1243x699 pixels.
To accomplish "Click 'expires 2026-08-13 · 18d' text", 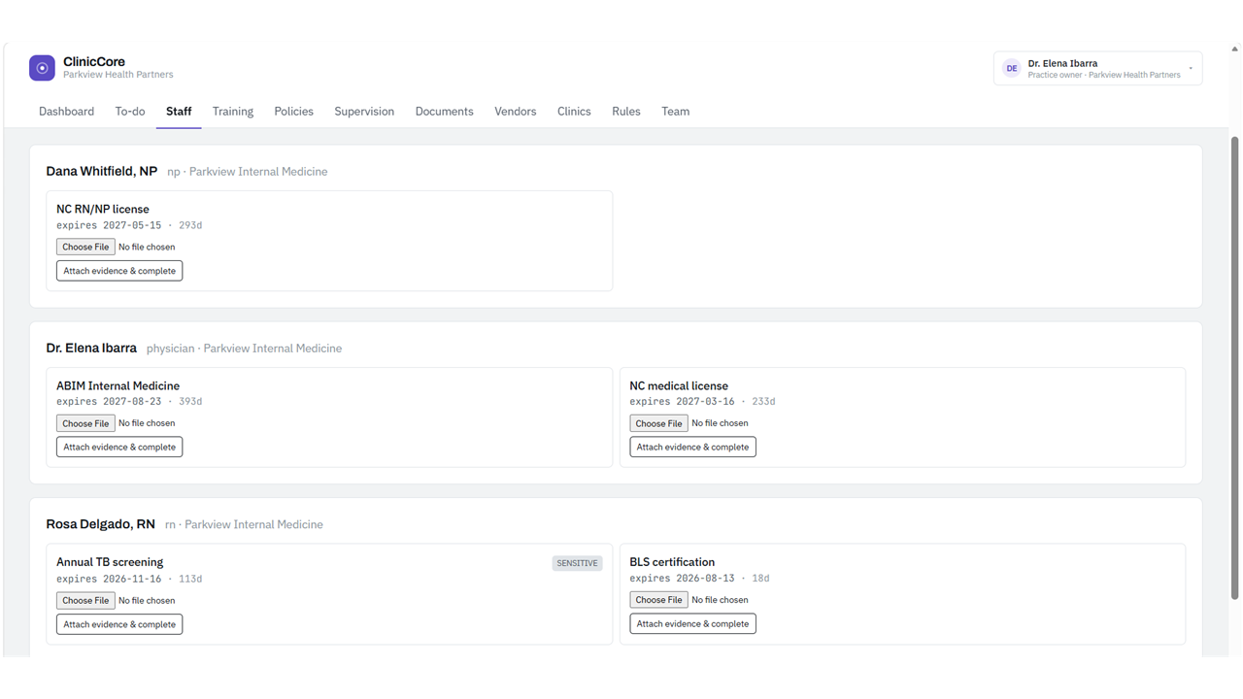I will [x=699, y=579].
